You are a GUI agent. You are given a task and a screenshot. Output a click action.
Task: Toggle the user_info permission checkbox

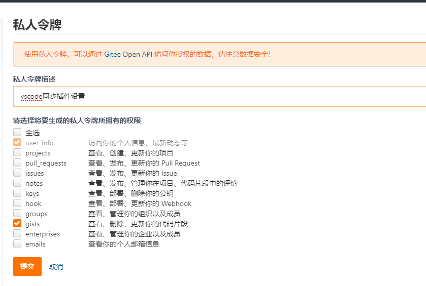tap(17, 142)
